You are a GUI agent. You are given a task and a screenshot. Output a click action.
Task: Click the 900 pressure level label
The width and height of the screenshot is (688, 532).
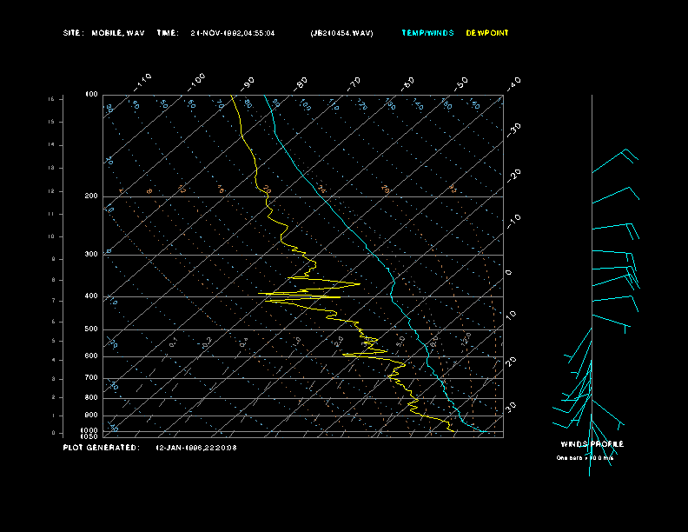[91, 416]
